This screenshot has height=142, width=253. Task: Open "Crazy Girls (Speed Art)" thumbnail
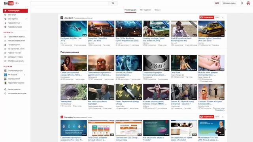(101, 29)
